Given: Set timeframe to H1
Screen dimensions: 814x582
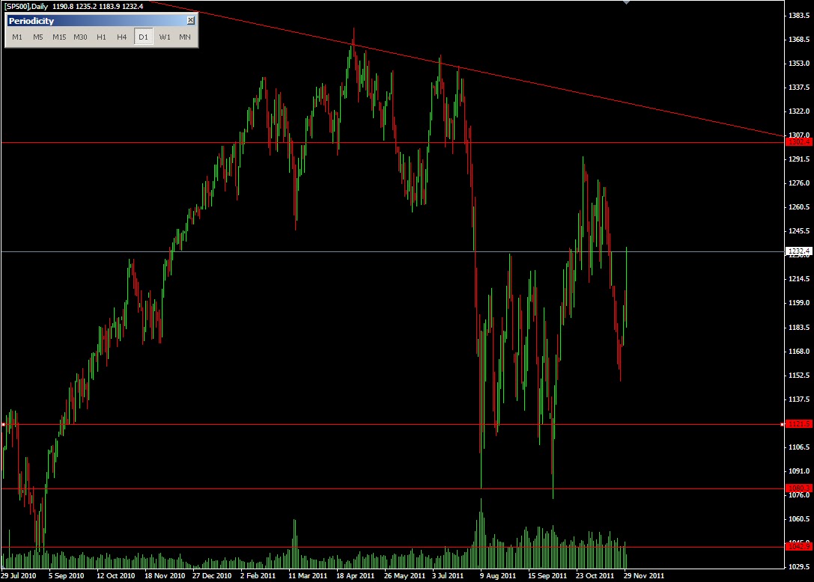Looking at the screenshot, I should (x=101, y=37).
